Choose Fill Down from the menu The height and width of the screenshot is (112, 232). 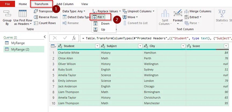tap(104, 24)
